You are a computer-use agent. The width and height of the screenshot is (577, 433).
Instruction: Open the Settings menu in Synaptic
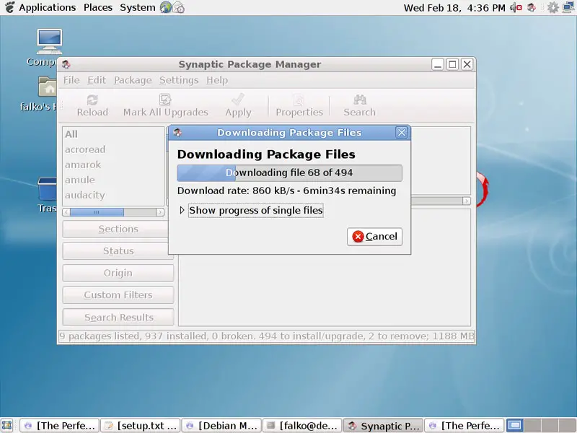coord(179,80)
